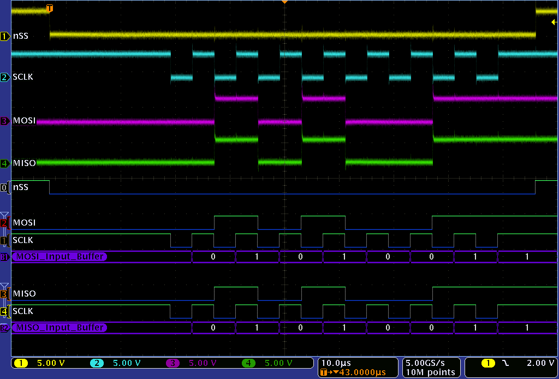Click the green channel 4 MISO waveform marker

click(5, 163)
